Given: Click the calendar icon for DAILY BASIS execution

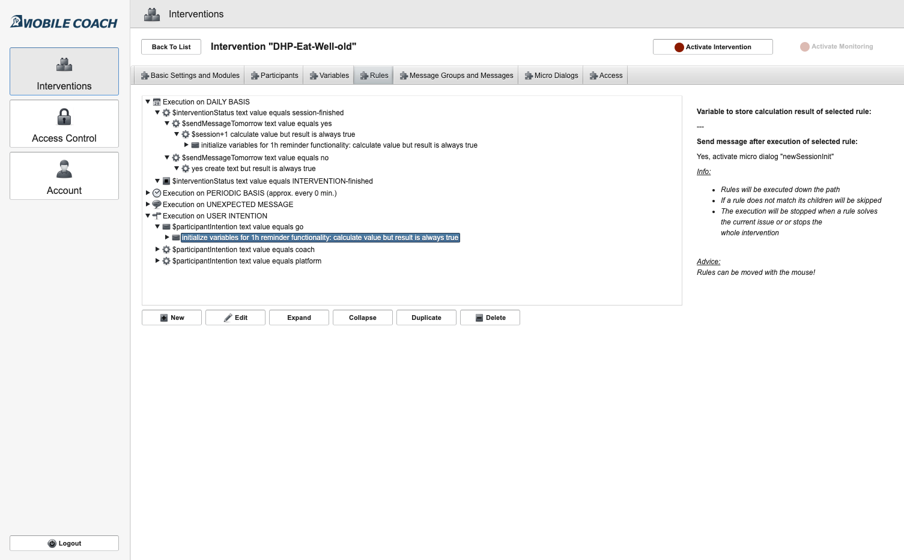Looking at the screenshot, I should pyautogui.click(x=157, y=102).
